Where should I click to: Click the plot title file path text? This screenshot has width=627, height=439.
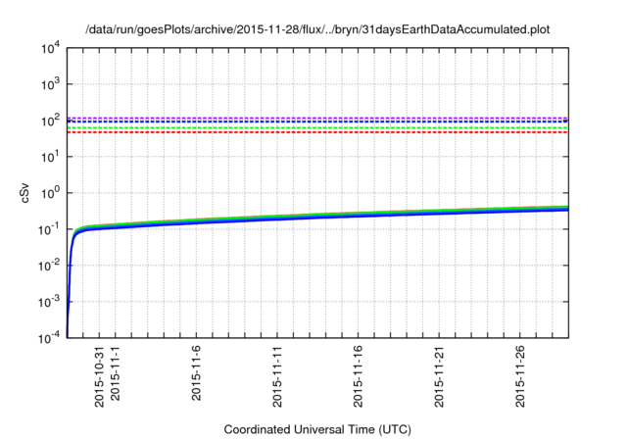pos(317,29)
